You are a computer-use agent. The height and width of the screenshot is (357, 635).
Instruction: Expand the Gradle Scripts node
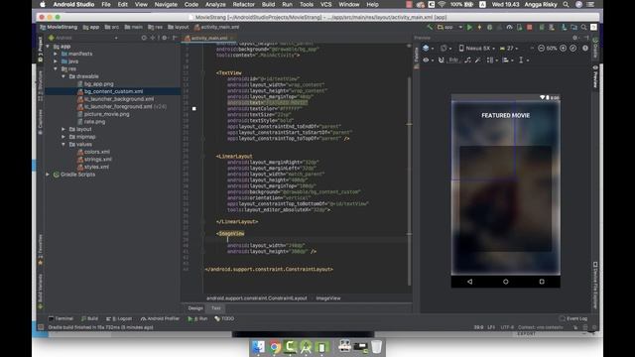[x=49, y=175]
